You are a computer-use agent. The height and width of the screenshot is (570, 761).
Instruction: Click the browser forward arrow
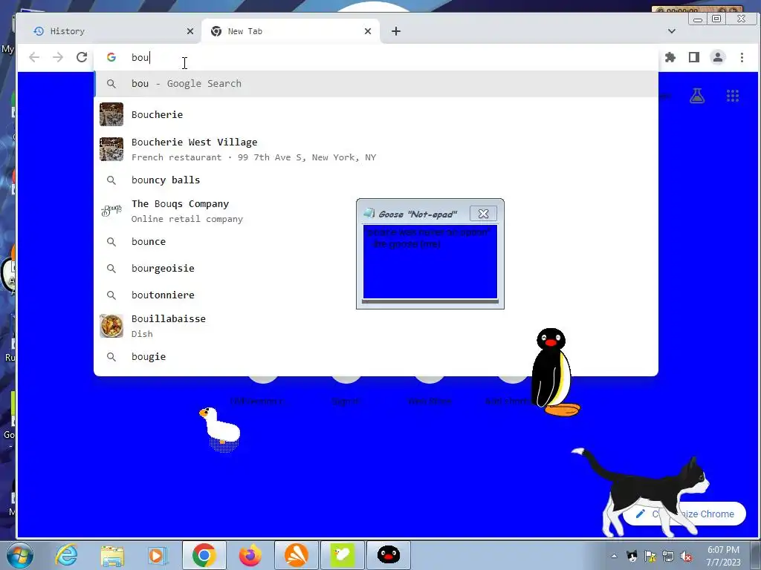coord(58,57)
